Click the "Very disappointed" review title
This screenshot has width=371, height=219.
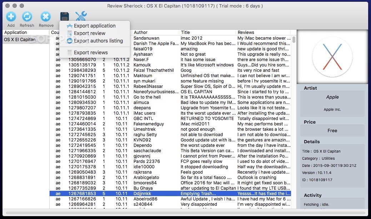pos(199,204)
